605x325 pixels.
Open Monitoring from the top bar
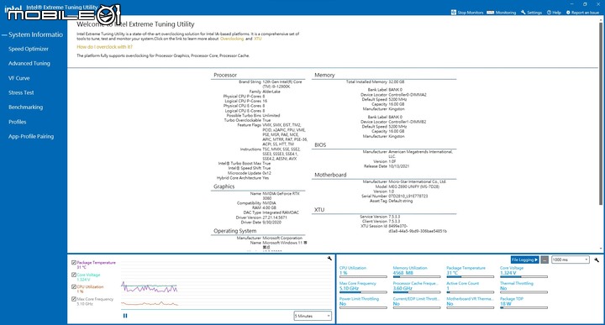[x=501, y=13]
